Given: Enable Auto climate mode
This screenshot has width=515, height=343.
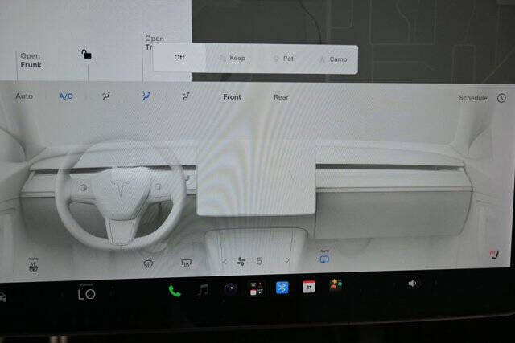Looking at the screenshot, I should [24, 96].
